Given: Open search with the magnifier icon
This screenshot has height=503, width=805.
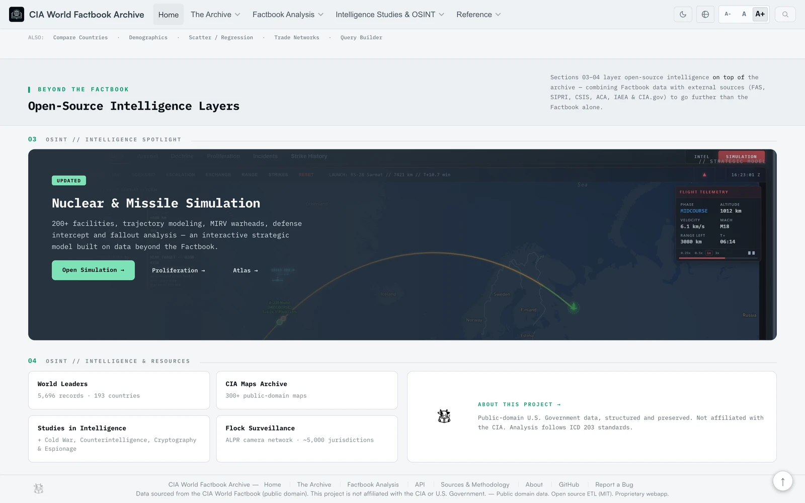Looking at the screenshot, I should click(x=785, y=14).
